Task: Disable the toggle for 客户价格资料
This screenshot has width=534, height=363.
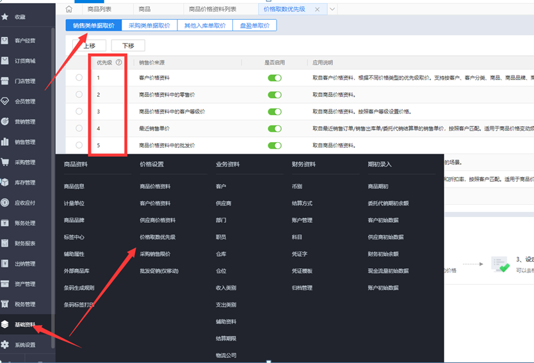Action: (x=274, y=78)
